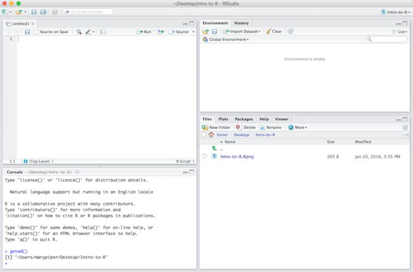The image size is (413, 272).
Task: Switch to the Packages tab
Action: pos(243,119)
